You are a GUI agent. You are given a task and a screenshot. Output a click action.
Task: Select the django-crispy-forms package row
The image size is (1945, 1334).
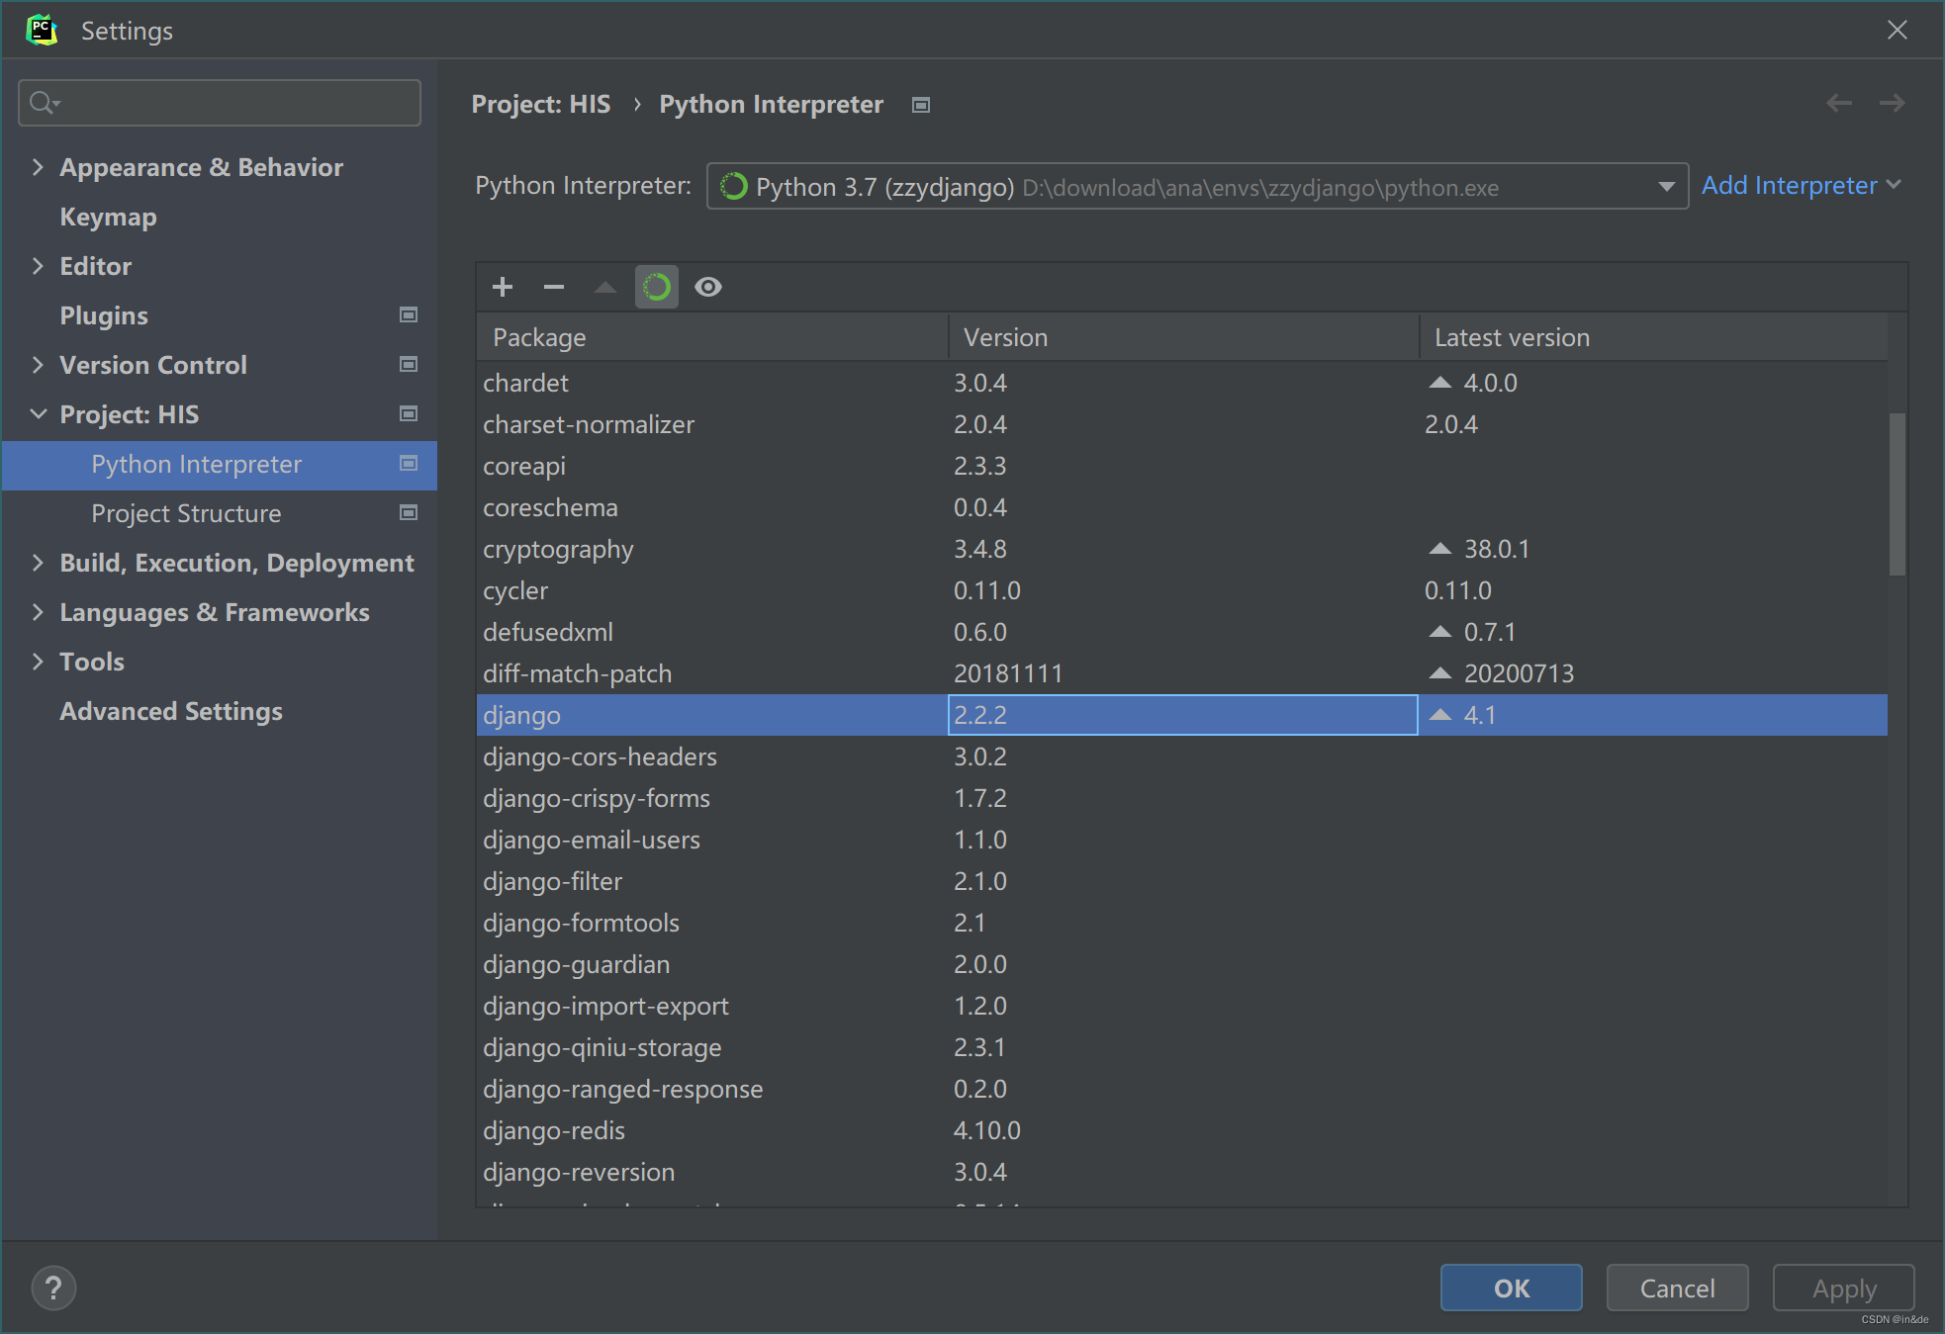(1182, 798)
